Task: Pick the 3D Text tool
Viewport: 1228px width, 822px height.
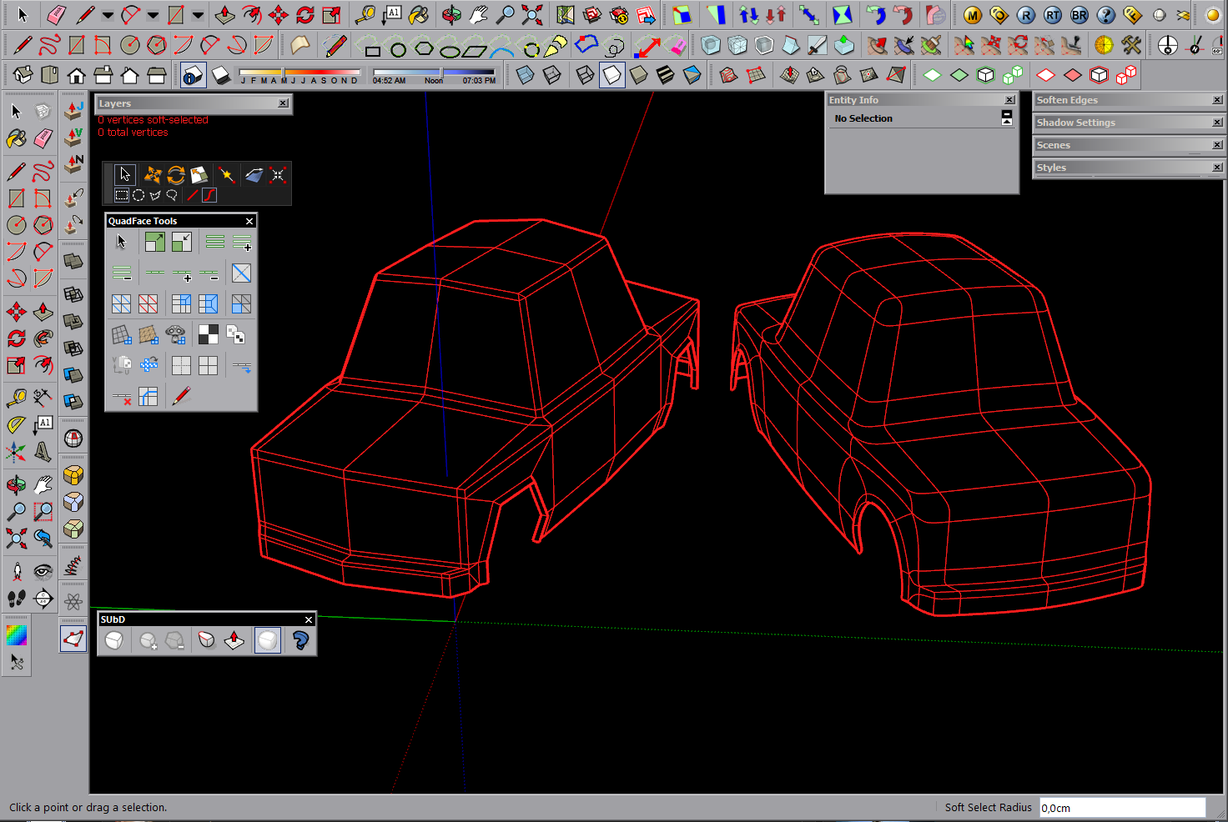Action: point(43,452)
